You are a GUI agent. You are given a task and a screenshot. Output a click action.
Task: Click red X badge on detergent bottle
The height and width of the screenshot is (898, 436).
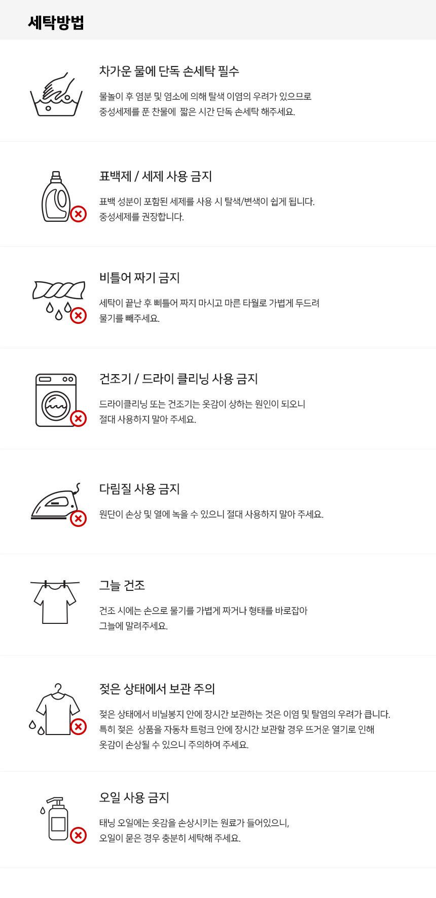pos(78,214)
